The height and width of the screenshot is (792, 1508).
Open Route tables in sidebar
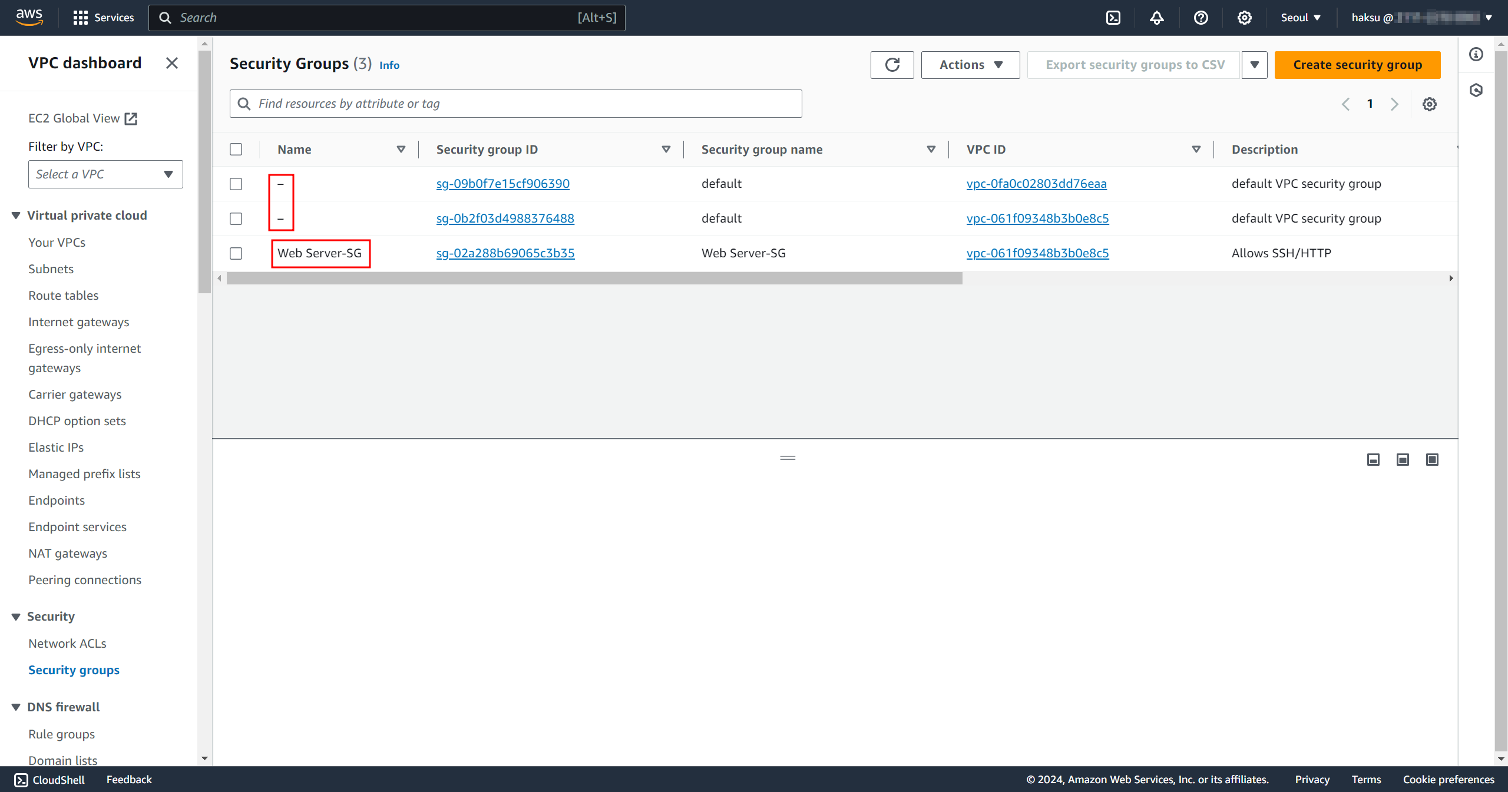click(63, 295)
